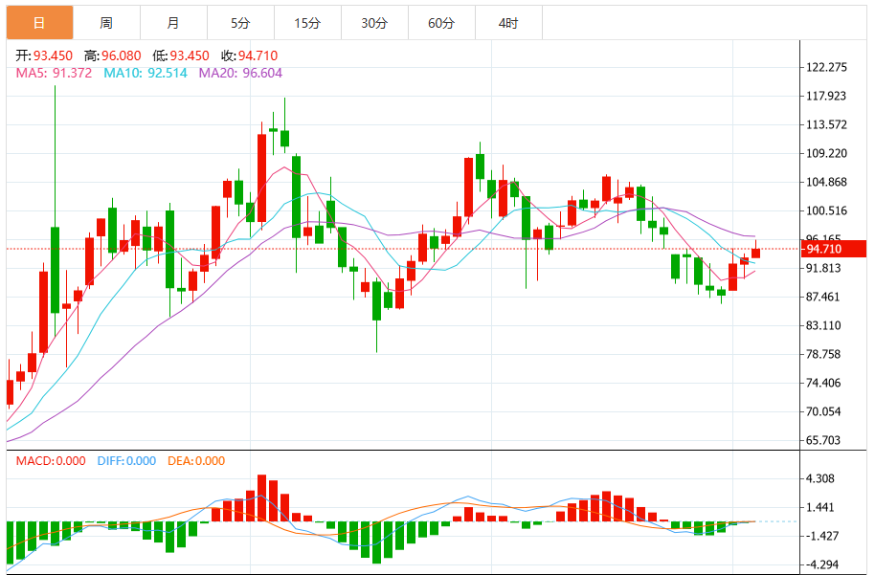Click the MA5 indicator label
This screenshot has height=575, width=875.
pyautogui.click(x=54, y=73)
